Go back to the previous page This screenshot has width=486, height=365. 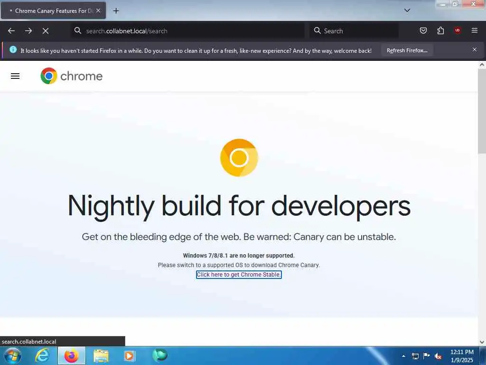(11, 31)
